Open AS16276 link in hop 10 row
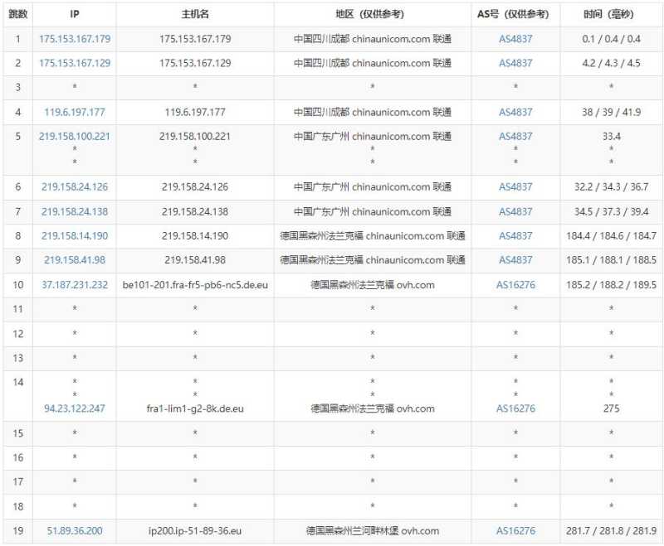This screenshot has height=546, width=664. click(x=515, y=285)
